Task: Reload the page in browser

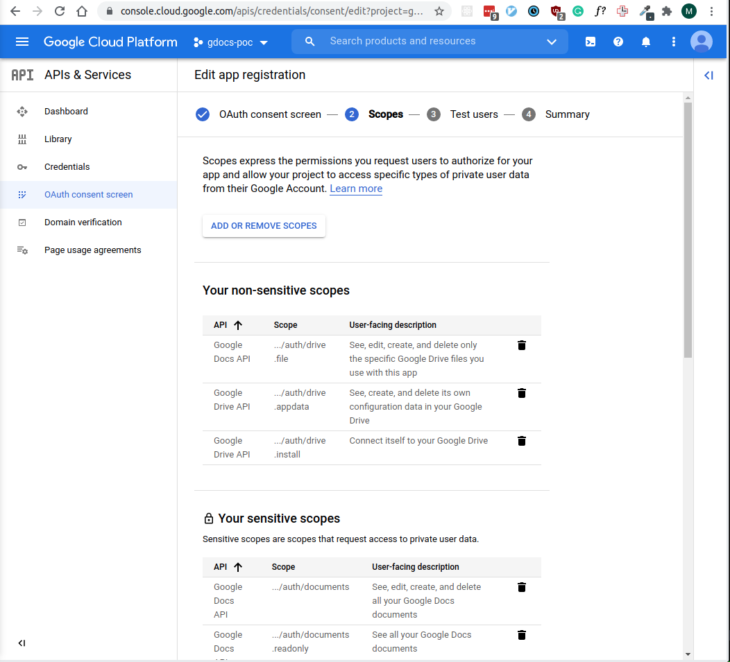Action: click(x=59, y=11)
